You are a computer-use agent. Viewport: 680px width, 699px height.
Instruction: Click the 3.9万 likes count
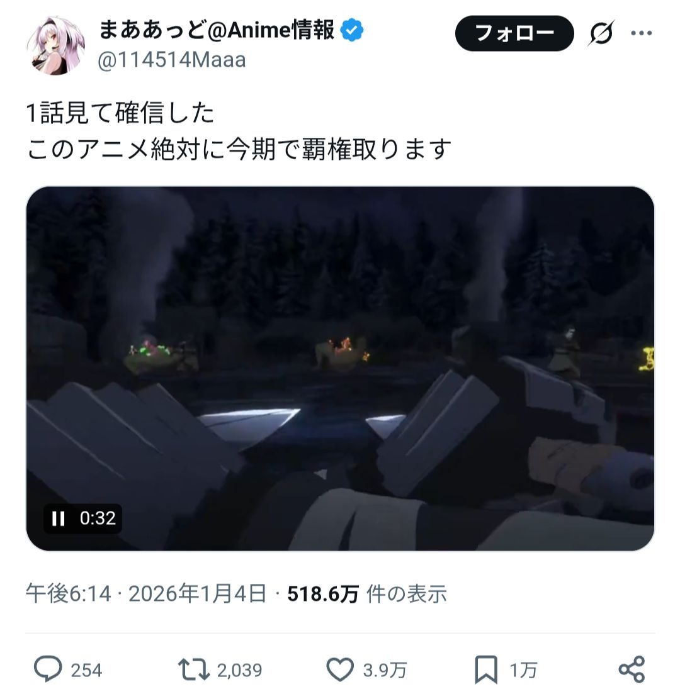pyautogui.click(x=385, y=670)
